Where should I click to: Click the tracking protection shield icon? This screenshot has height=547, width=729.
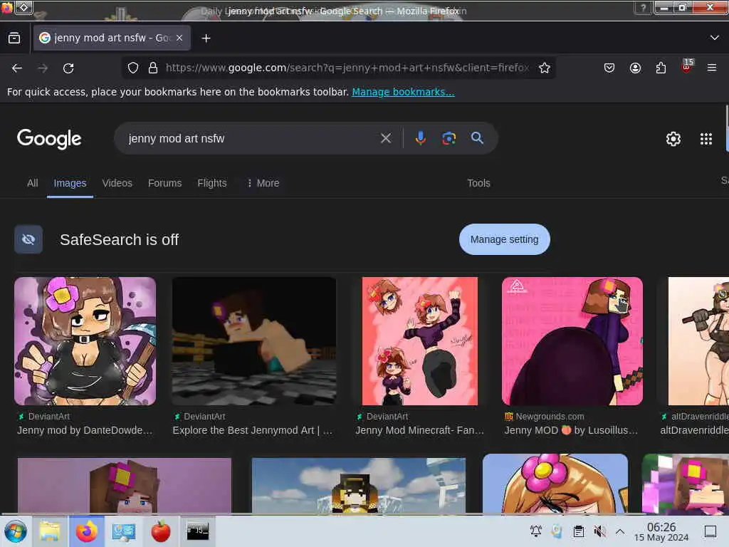click(133, 68)
